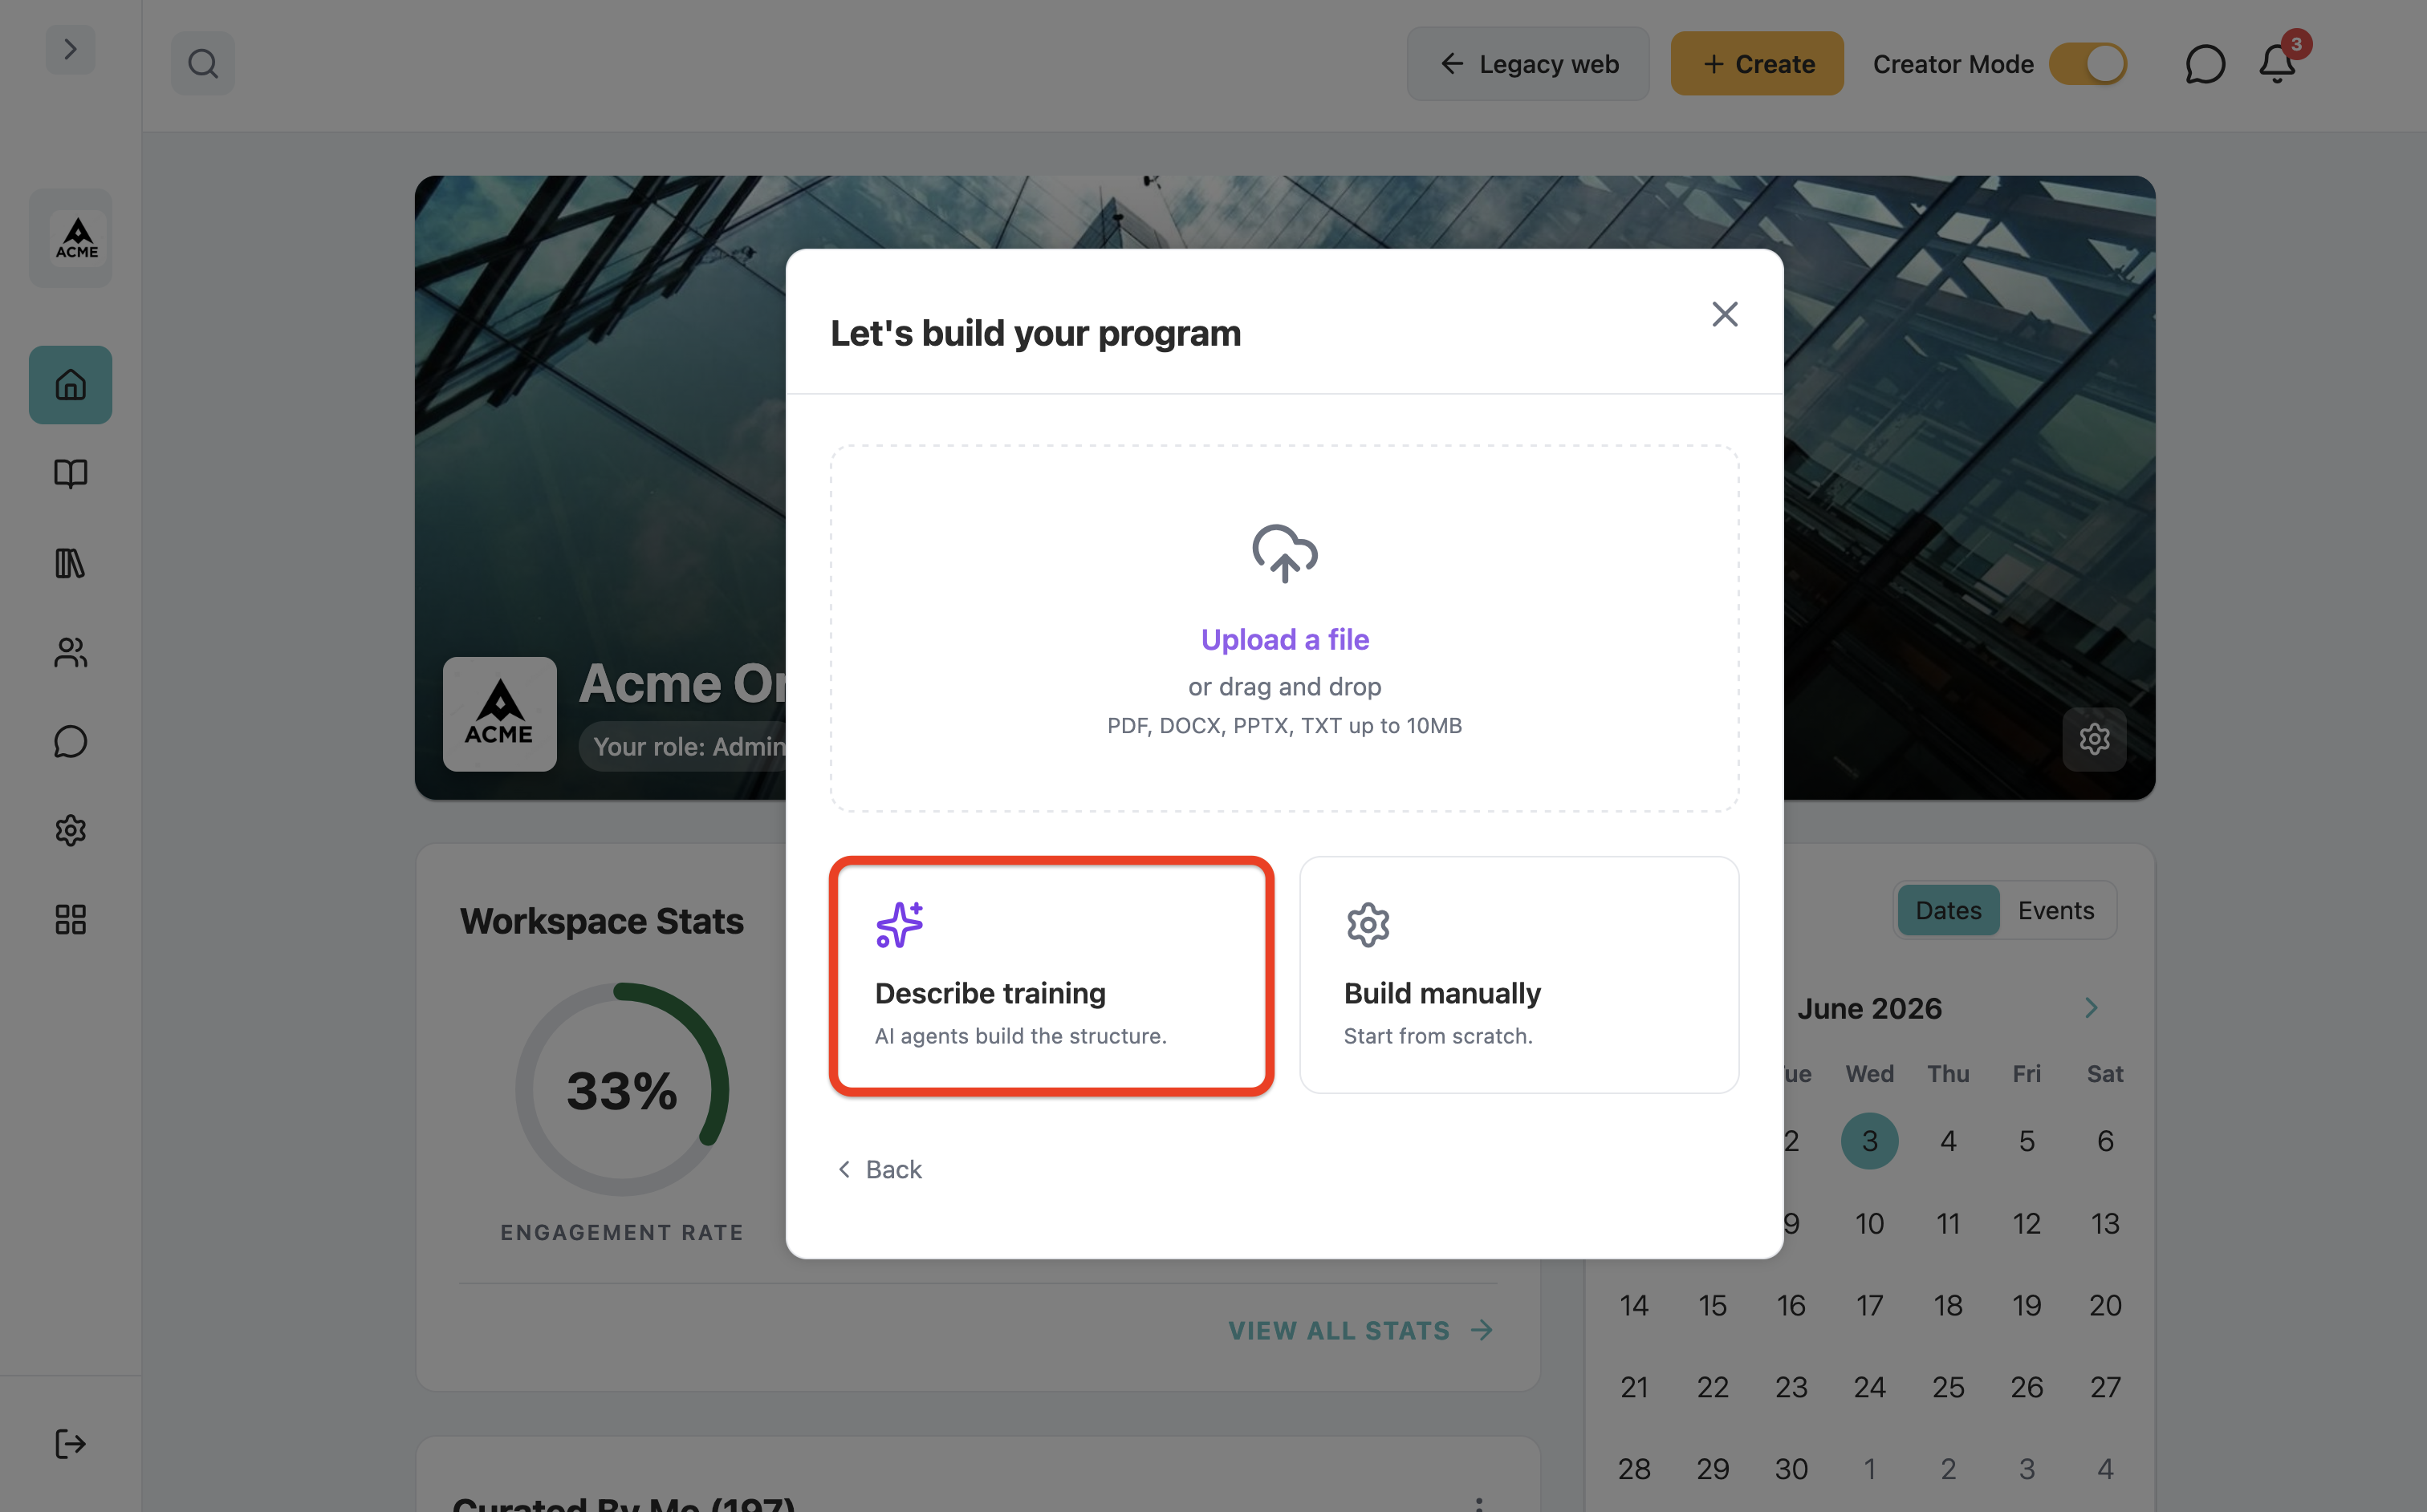The height and width of the screenshot is (1512, 2427).
Task: Click the logout icon in sidebar
Action: click(70, 1443)
